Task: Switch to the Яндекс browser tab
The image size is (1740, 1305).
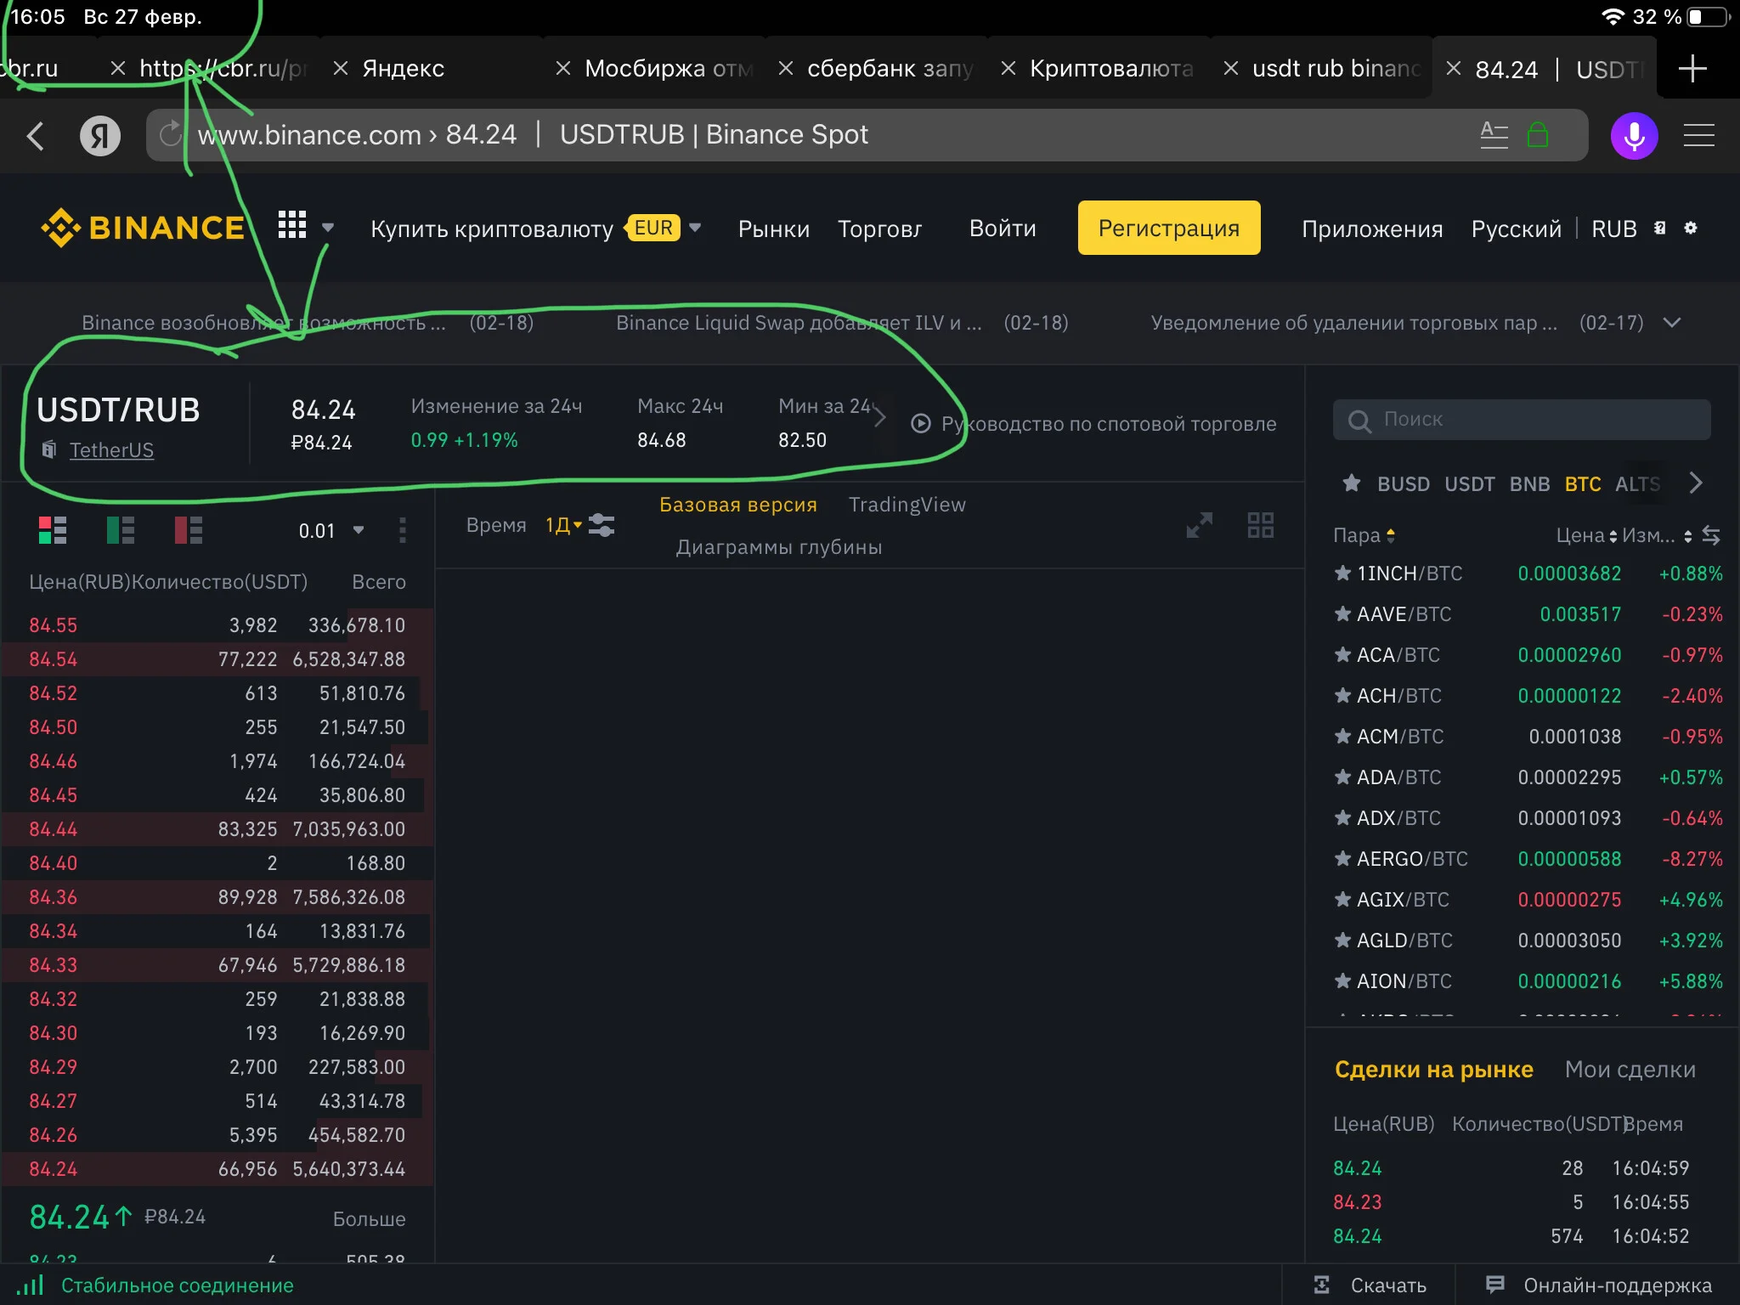Action: pos(403,69)
